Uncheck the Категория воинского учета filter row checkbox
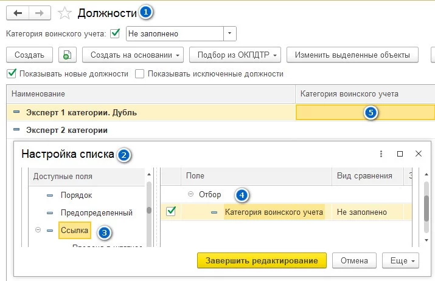This screenshot has width=435, height=281. [171, 212]
